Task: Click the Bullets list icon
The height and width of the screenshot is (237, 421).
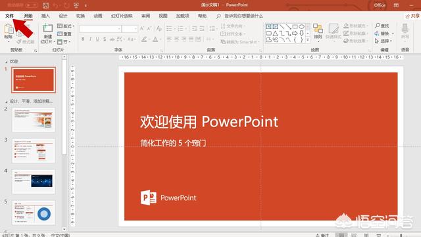Action: click(170, 28)
